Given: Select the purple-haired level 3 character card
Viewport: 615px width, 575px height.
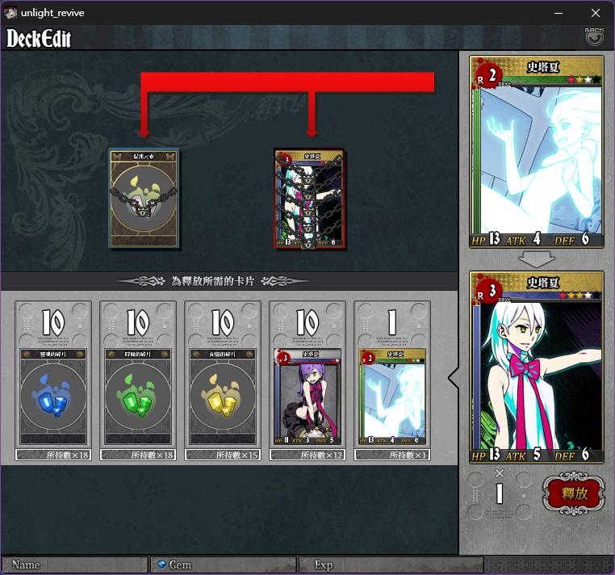Looking at the screenshot, I should pyautogui.click(x=307, y=397).
